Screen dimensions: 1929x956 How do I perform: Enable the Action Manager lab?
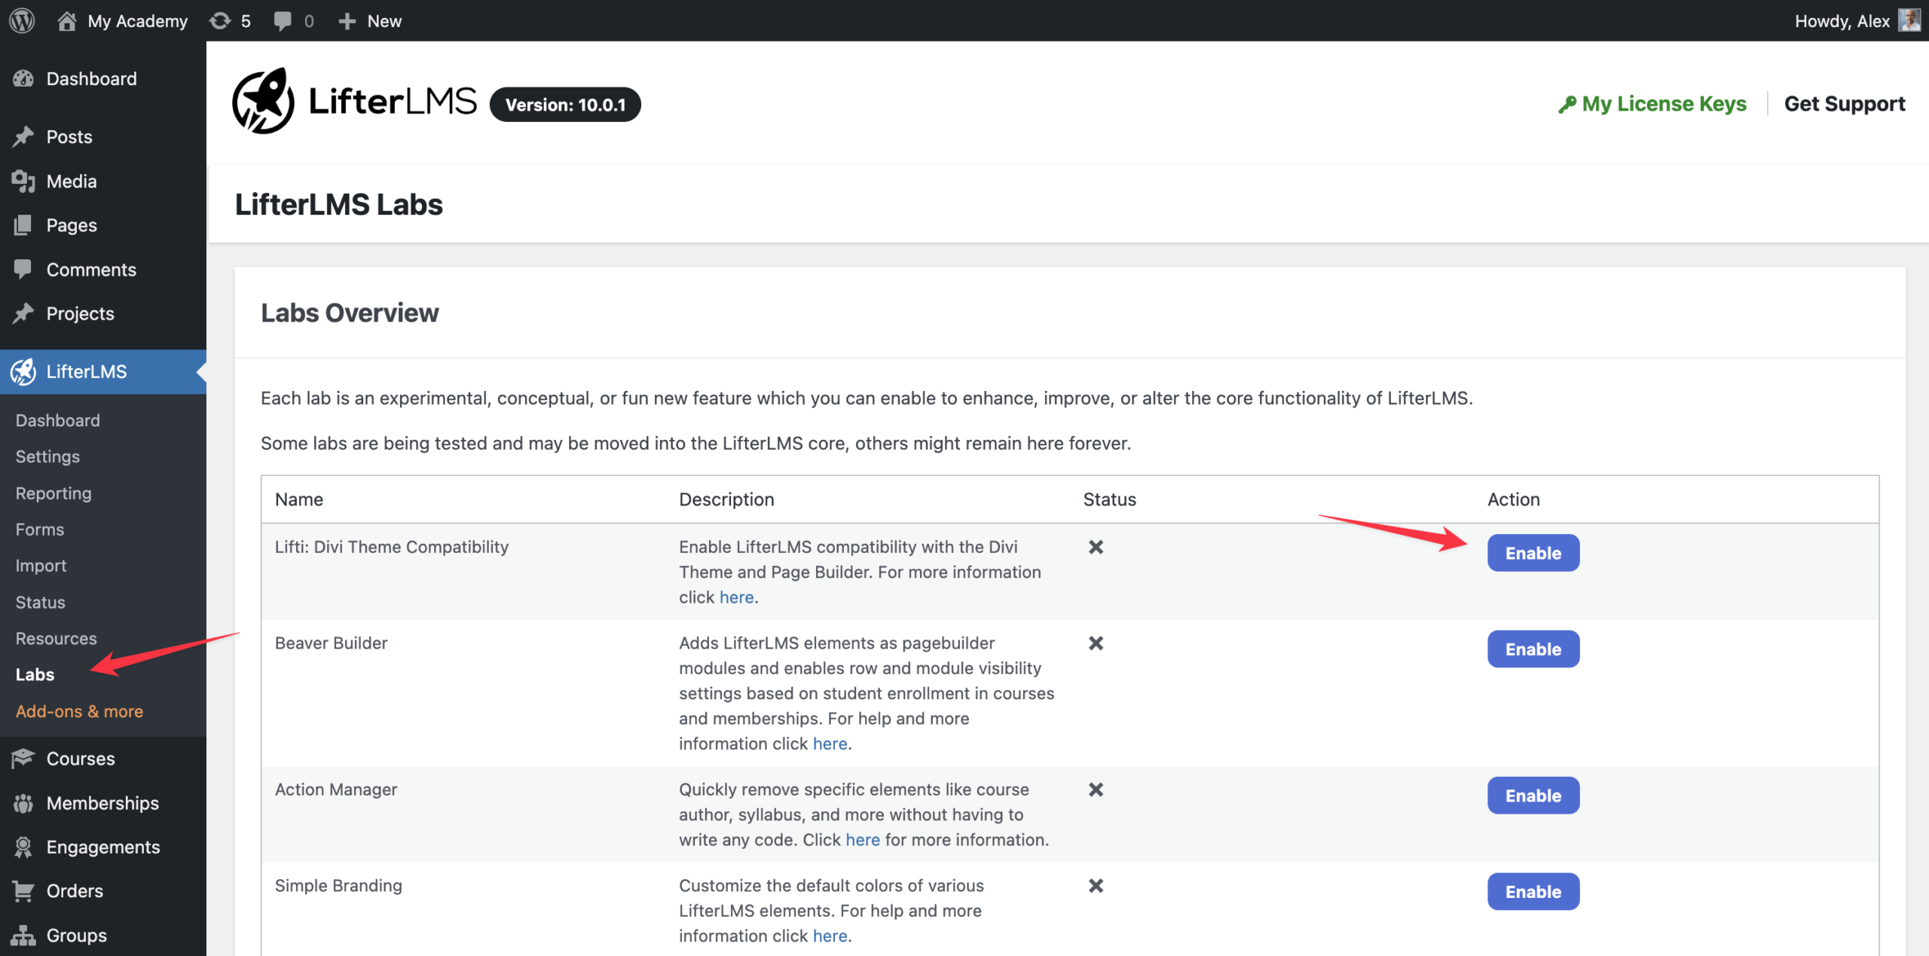[x=1533, y=795]
